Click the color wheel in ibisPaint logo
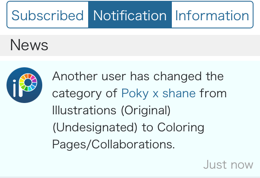 point(28,82)
